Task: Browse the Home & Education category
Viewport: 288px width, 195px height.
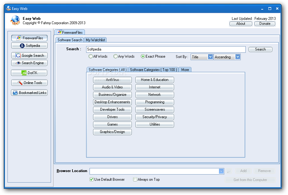Action: (x=155, y=80)
